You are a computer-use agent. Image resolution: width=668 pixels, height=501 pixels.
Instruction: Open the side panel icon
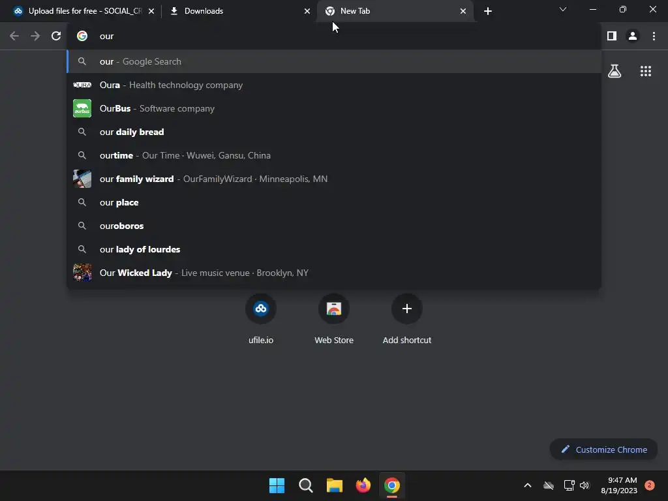click(x=612, y=37)
